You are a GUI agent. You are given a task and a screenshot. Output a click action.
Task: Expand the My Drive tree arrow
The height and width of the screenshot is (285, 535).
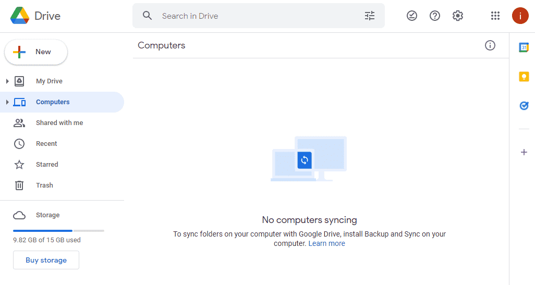pyautogui.click(x=7, y=81)
